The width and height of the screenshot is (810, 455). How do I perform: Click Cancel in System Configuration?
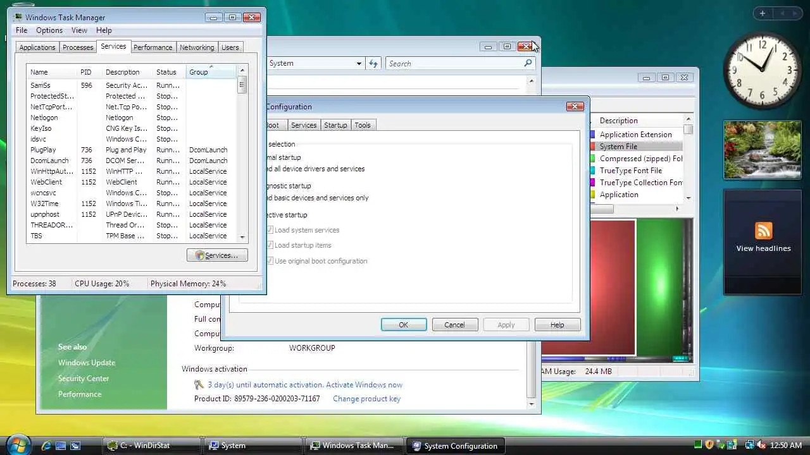[x=454, y=325]
